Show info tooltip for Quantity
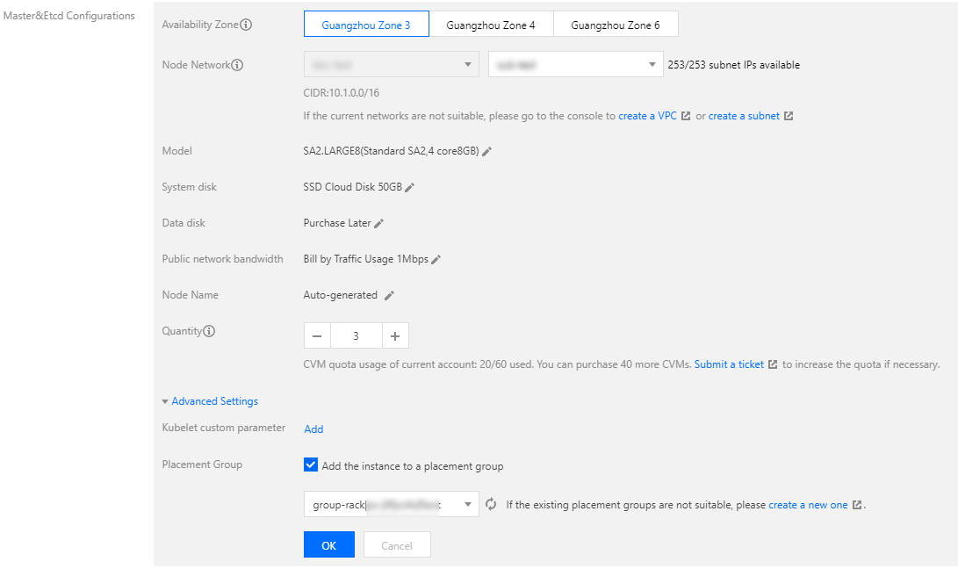 (209, 331)
